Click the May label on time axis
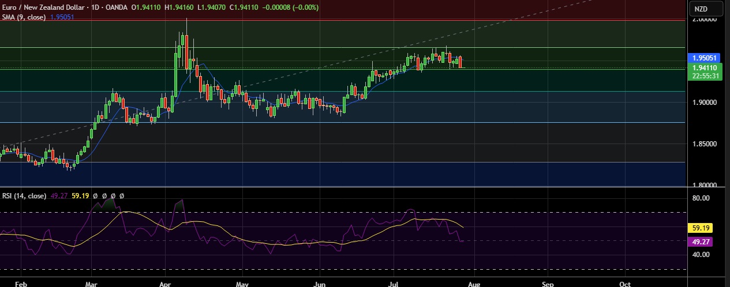The height and width of the screenshot is (287, 730). [242, 284]
